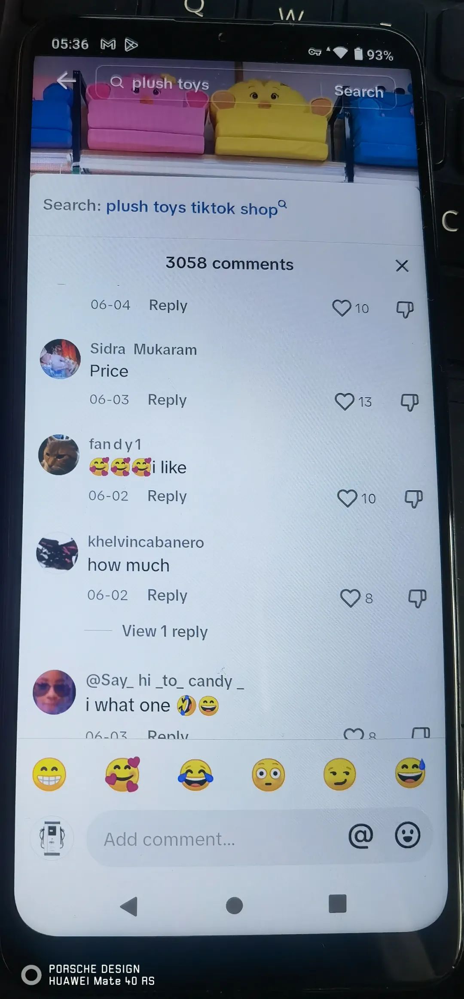Like fandy1's "i like" comment
This screenshot has height=999, width=464.
click(x=347, y=498)
